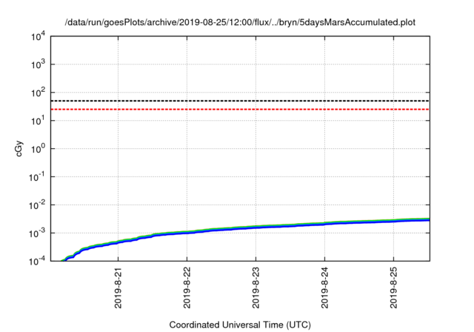474x332 pixels.
Task: Click the red dashed threshold line
Action: (x=240, y=109)
